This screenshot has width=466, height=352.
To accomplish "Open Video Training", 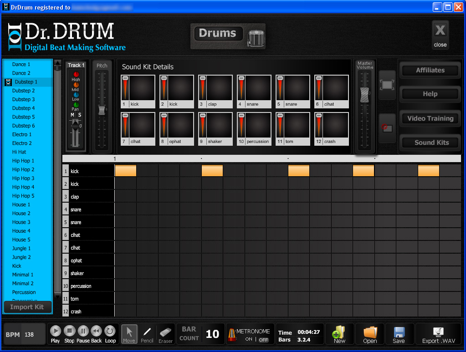I will click(430, 118).
